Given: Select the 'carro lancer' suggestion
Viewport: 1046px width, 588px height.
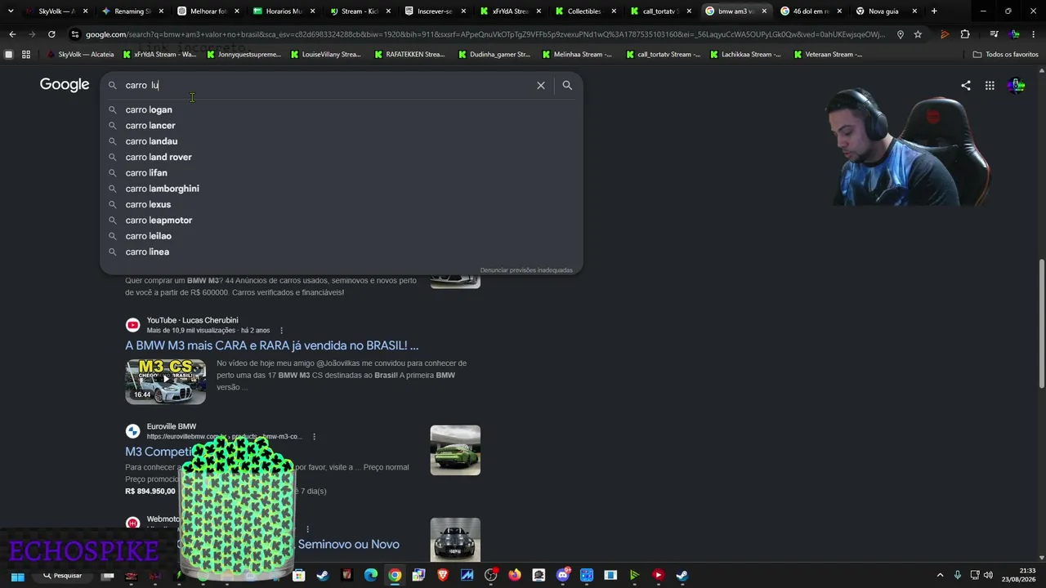Looking at the screenshot, I should pyautogui.click(x=341, y=126).
